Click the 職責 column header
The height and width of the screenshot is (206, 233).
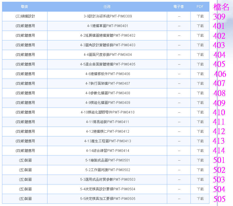click(25, 7)
